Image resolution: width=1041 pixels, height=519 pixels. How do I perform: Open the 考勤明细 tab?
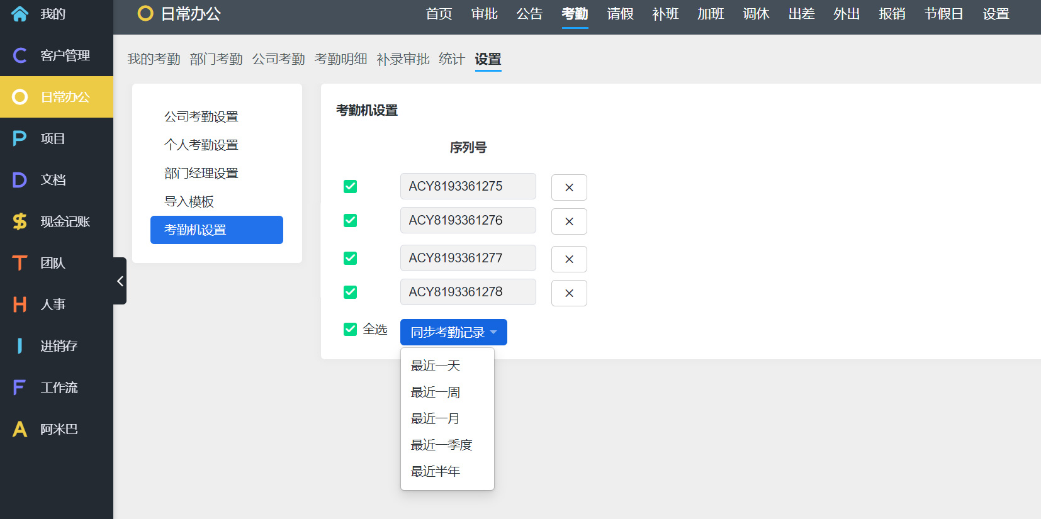coord(340,59)
